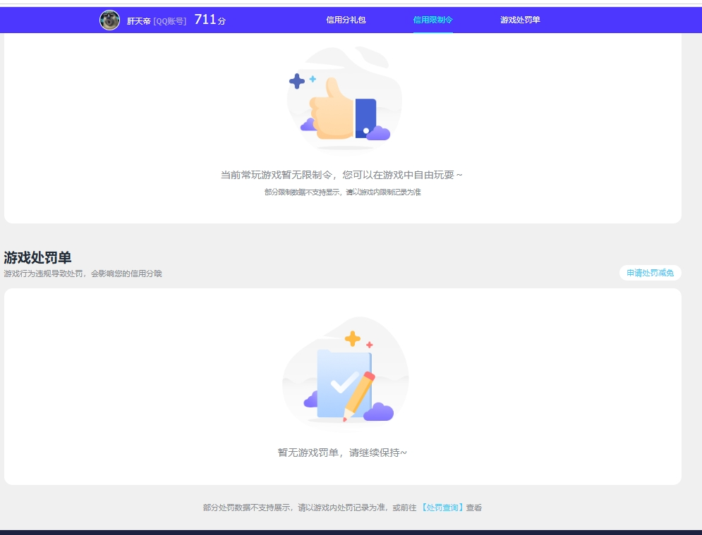This screenshot has width=702, height=535.
Task: Click the user avatar in header
Action: pos(109,20)
